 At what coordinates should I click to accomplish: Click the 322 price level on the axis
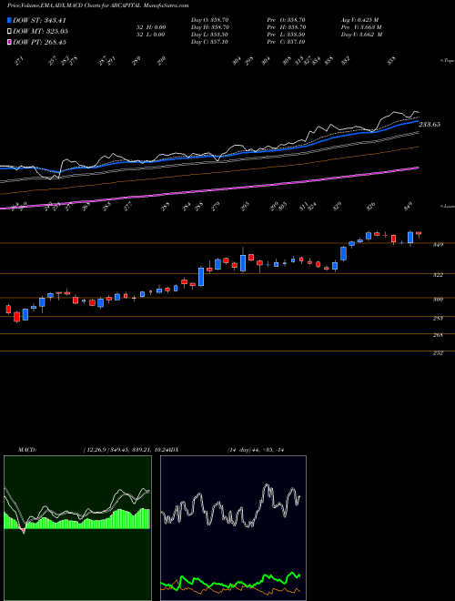pyautogui.click(x=439, y=275)
